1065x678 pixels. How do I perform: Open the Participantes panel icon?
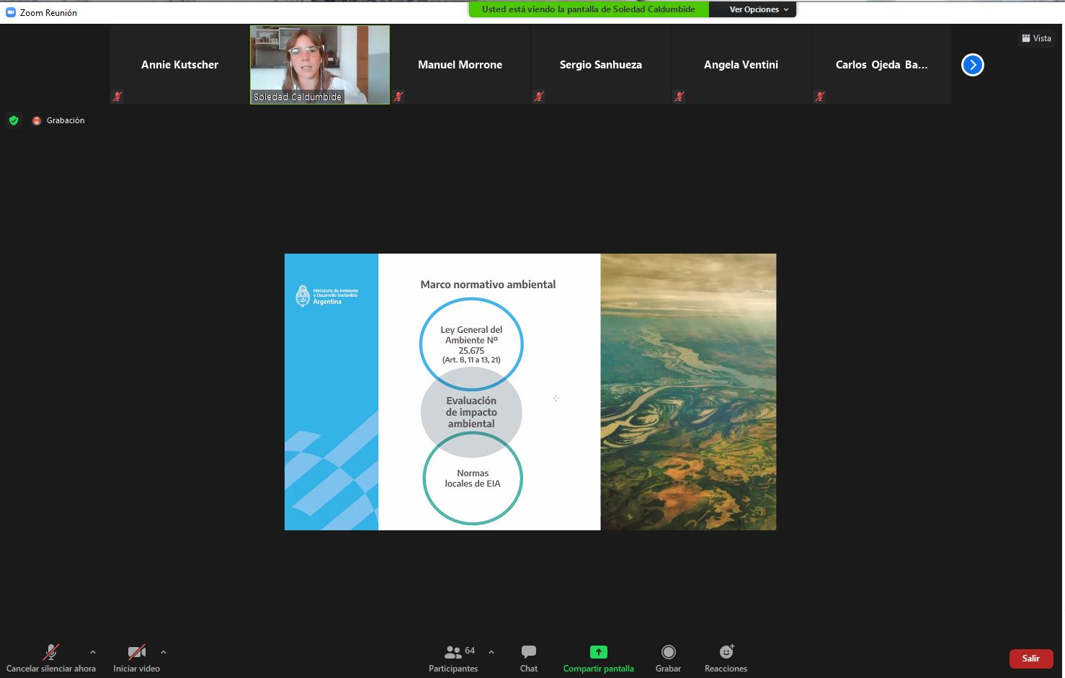(453, 652)
